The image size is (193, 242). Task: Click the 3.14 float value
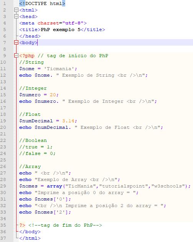[68, 121]
